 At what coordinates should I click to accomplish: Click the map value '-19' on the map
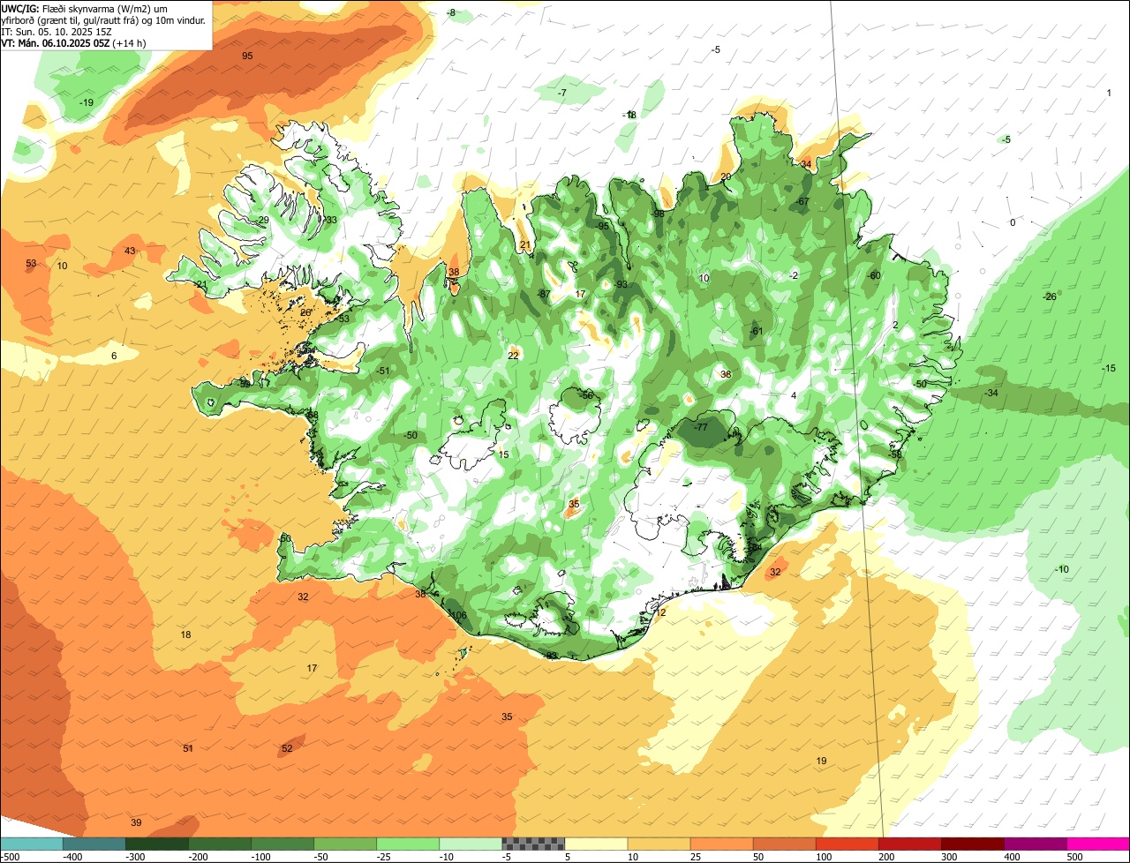[x=86, y=103]
